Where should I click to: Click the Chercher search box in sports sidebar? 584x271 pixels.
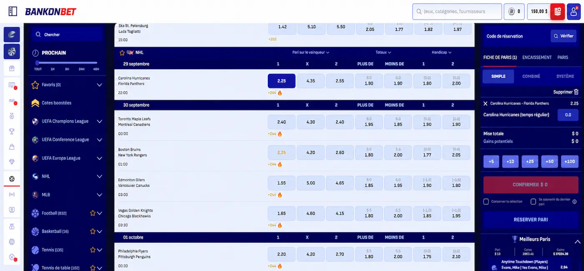67,35
